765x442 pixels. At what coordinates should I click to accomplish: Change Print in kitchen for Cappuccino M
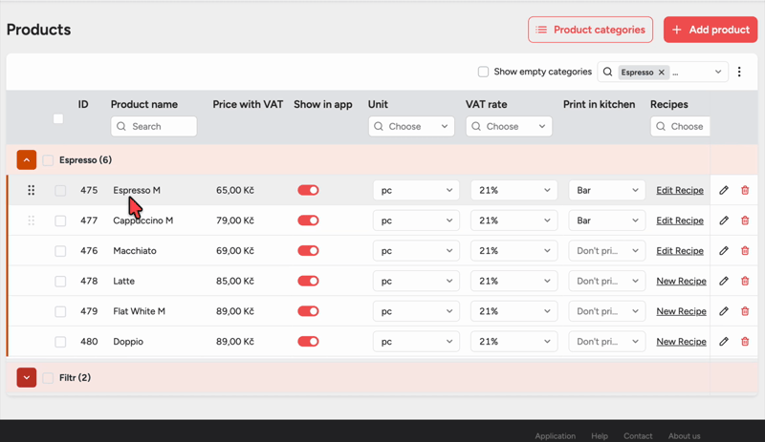pos(607,221)
